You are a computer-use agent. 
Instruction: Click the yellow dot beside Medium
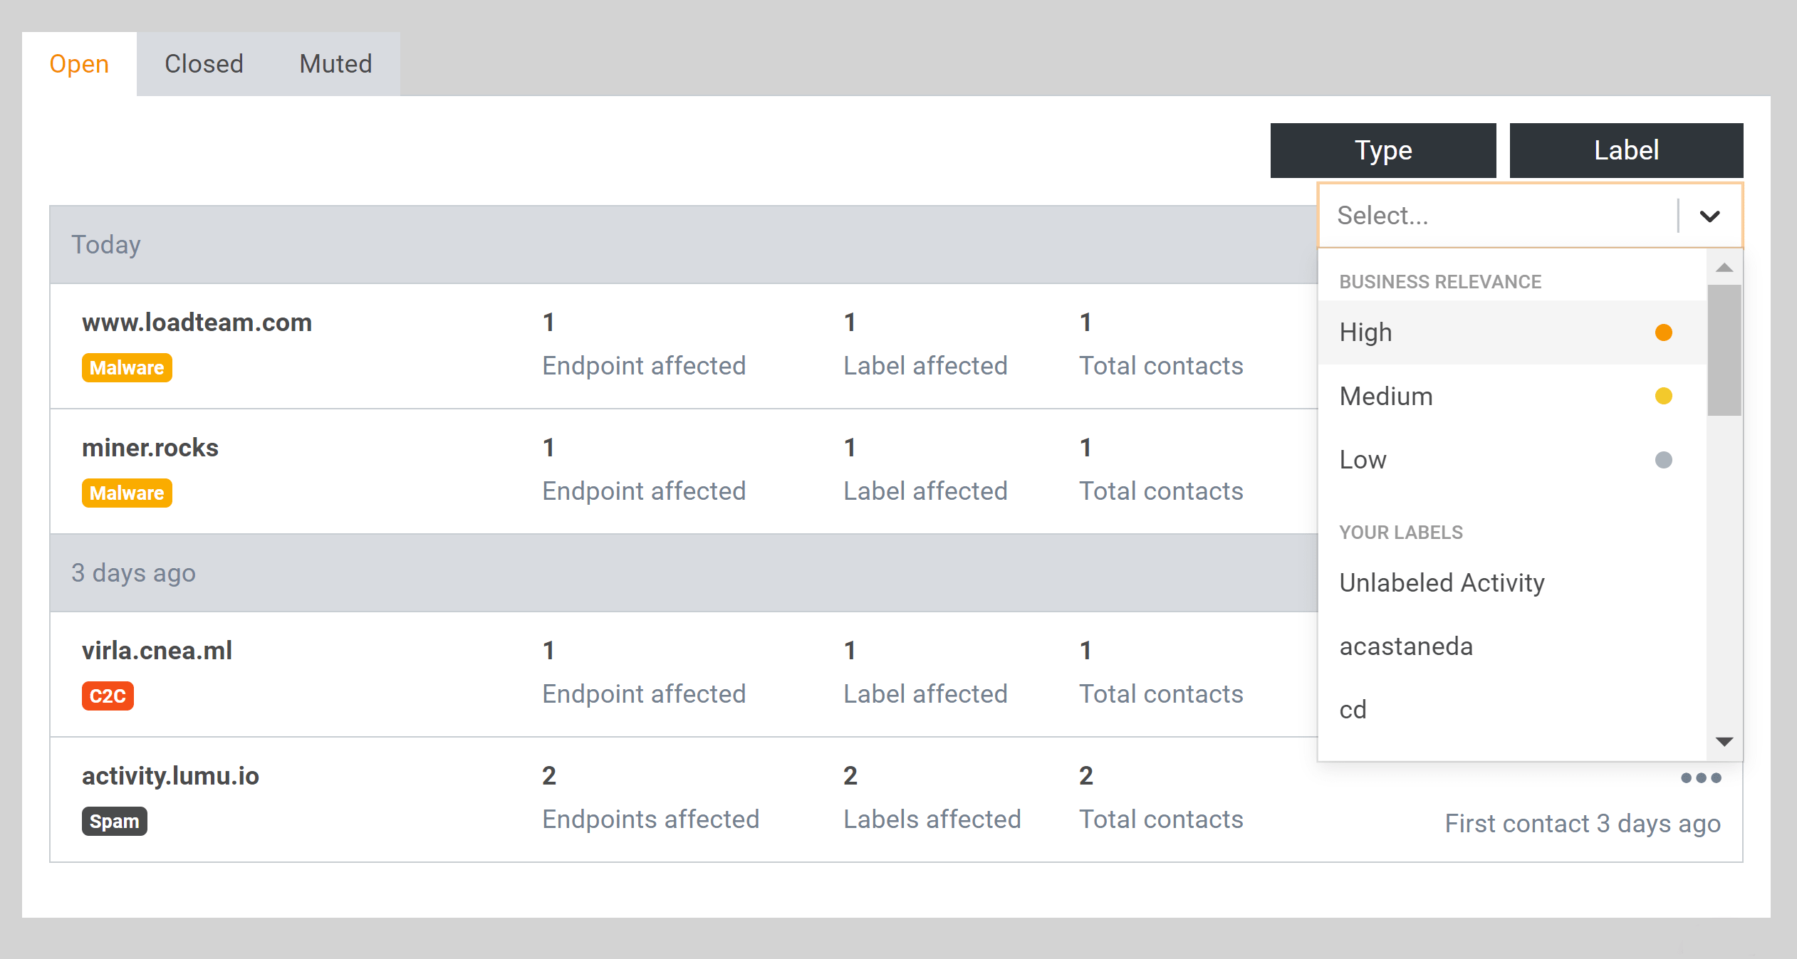1663,396
